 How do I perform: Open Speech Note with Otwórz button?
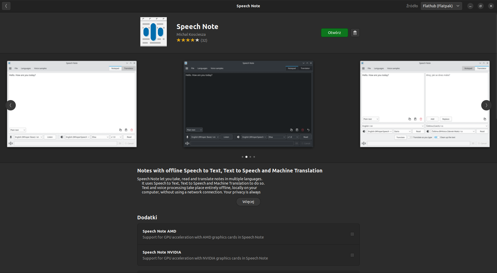[334, 33]
